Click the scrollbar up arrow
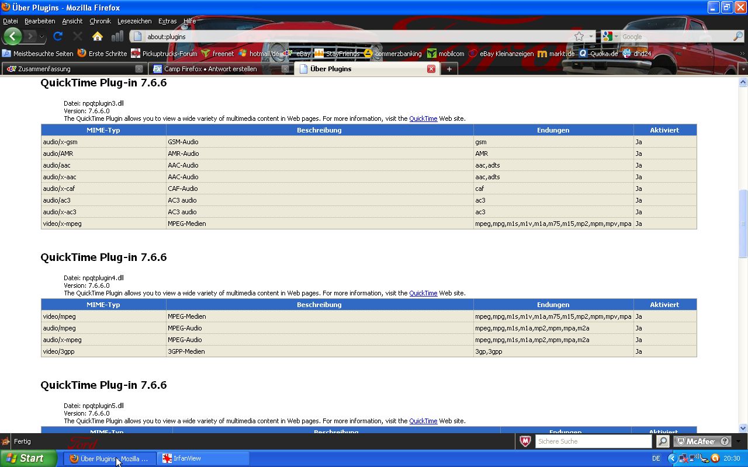 point(743,82)
